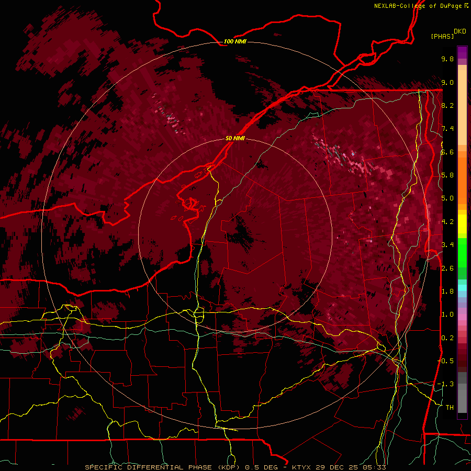Click the 3.4 value on color scale
This screenshot has height=471, width=471.
(x=447, y=244)
